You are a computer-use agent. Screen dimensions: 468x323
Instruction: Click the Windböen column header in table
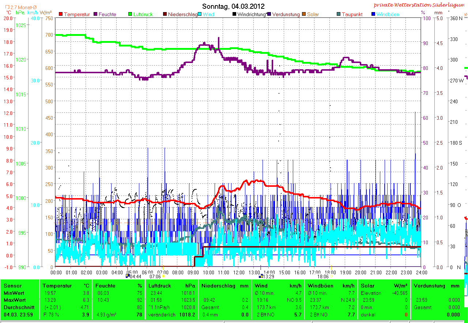[321, 286]
